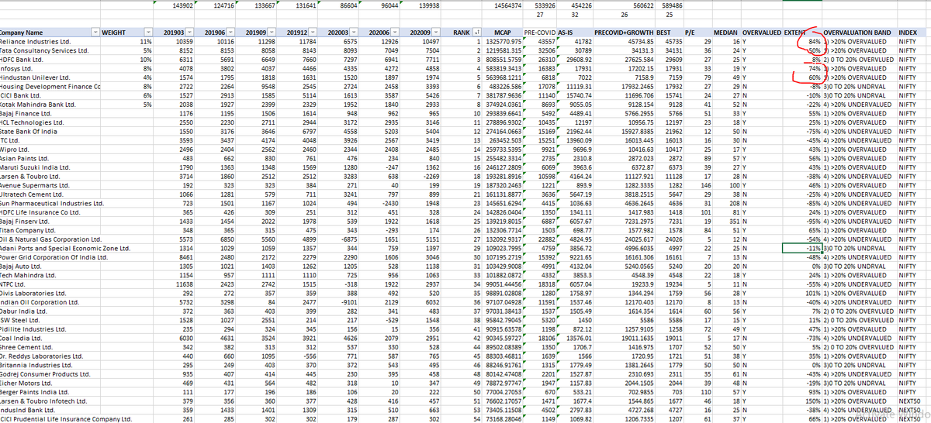Select the Tech Mahindra Ltd. cell
931x423 pixels.
(50, 273)
